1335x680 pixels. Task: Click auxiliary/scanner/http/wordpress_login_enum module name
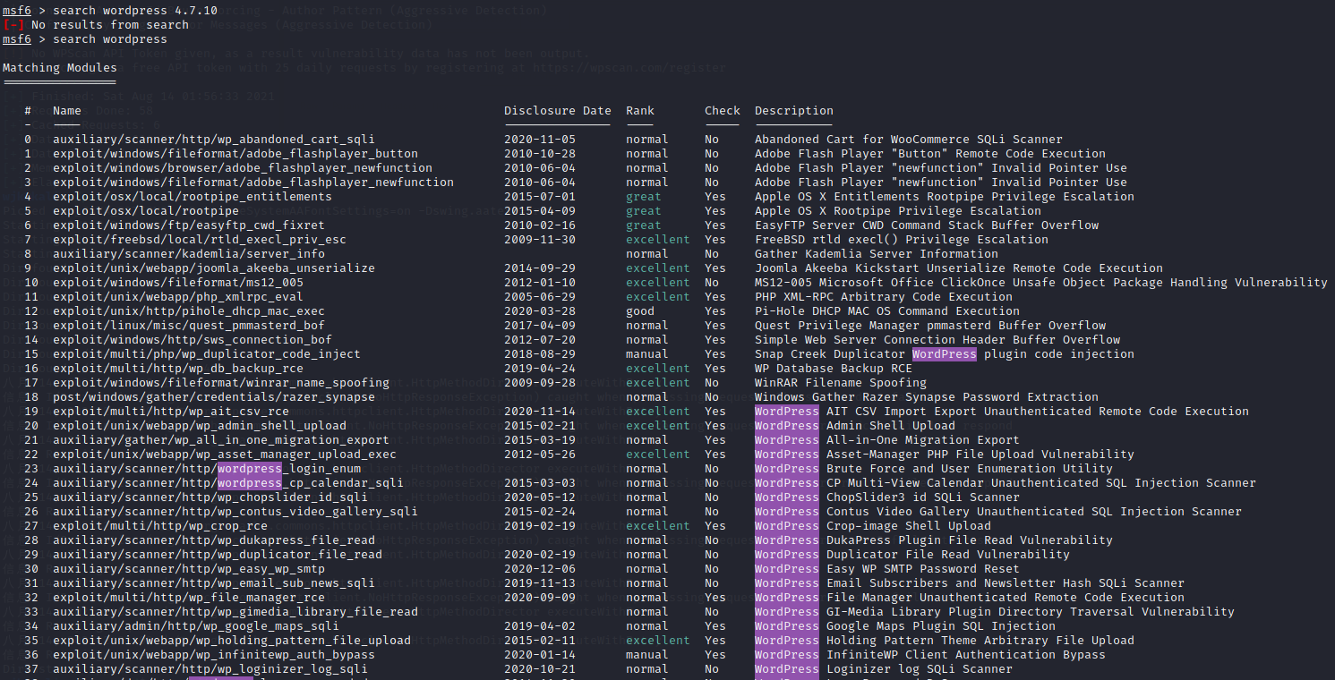(207, 469)
